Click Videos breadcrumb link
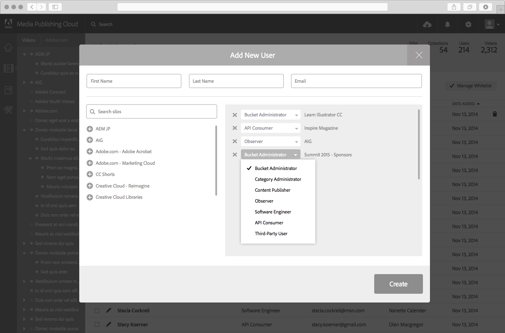The image size is (505, 333). 28,40
